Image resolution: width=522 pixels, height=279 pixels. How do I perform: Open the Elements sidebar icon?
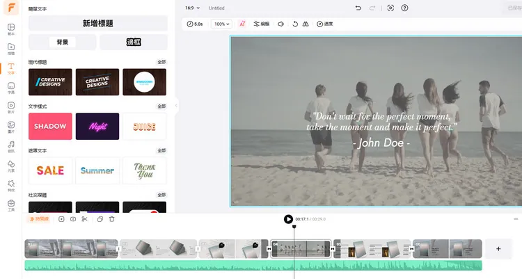coord(11,166)
